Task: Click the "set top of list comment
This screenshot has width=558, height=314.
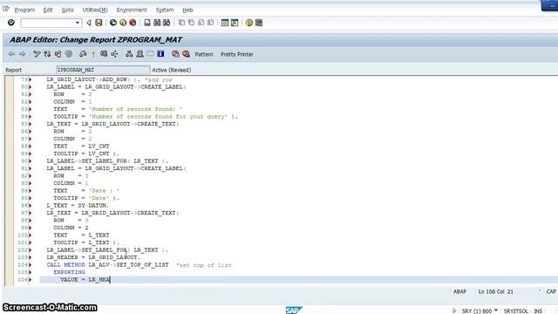Action: (x=204, y=265)
